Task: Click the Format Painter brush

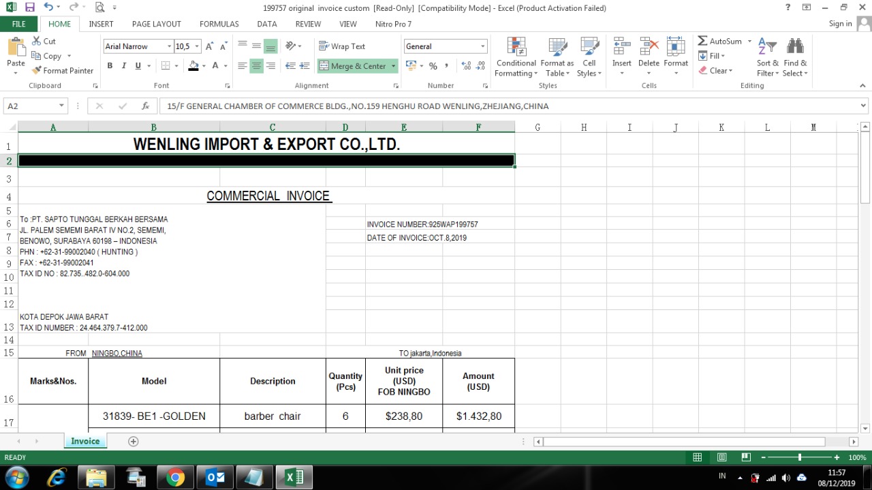Action: [x=37, y=70]
